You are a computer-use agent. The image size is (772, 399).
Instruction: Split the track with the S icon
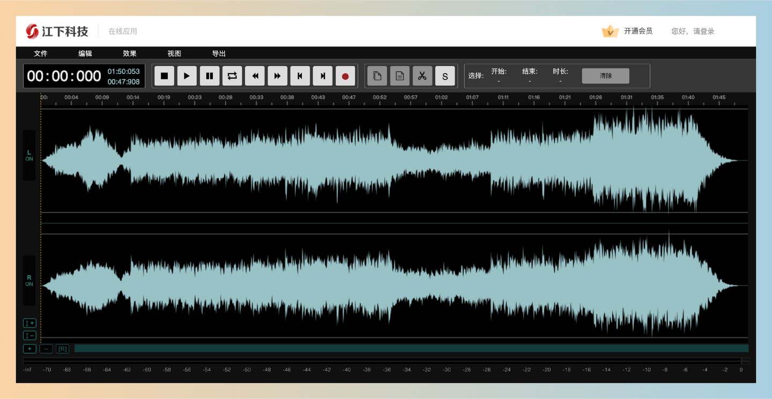(x=445, y=76)
